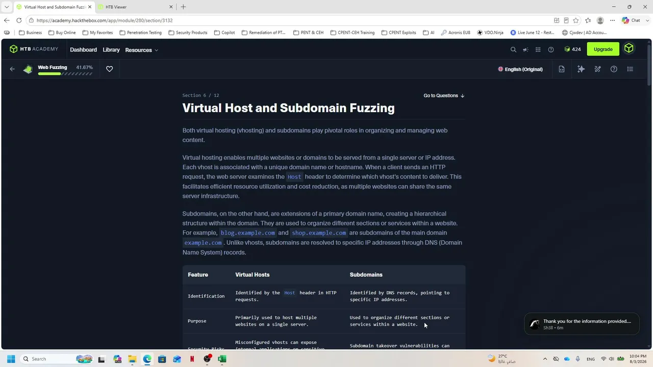Open the Security Products bookmarks folder
Image resolution: width=653 pixels, height=367 pixels.
pos(188,33)
